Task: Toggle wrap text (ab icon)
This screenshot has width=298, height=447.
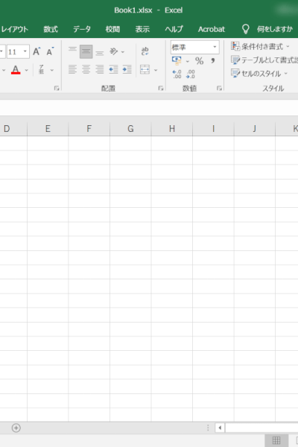Action: click(x=145, y=51)
